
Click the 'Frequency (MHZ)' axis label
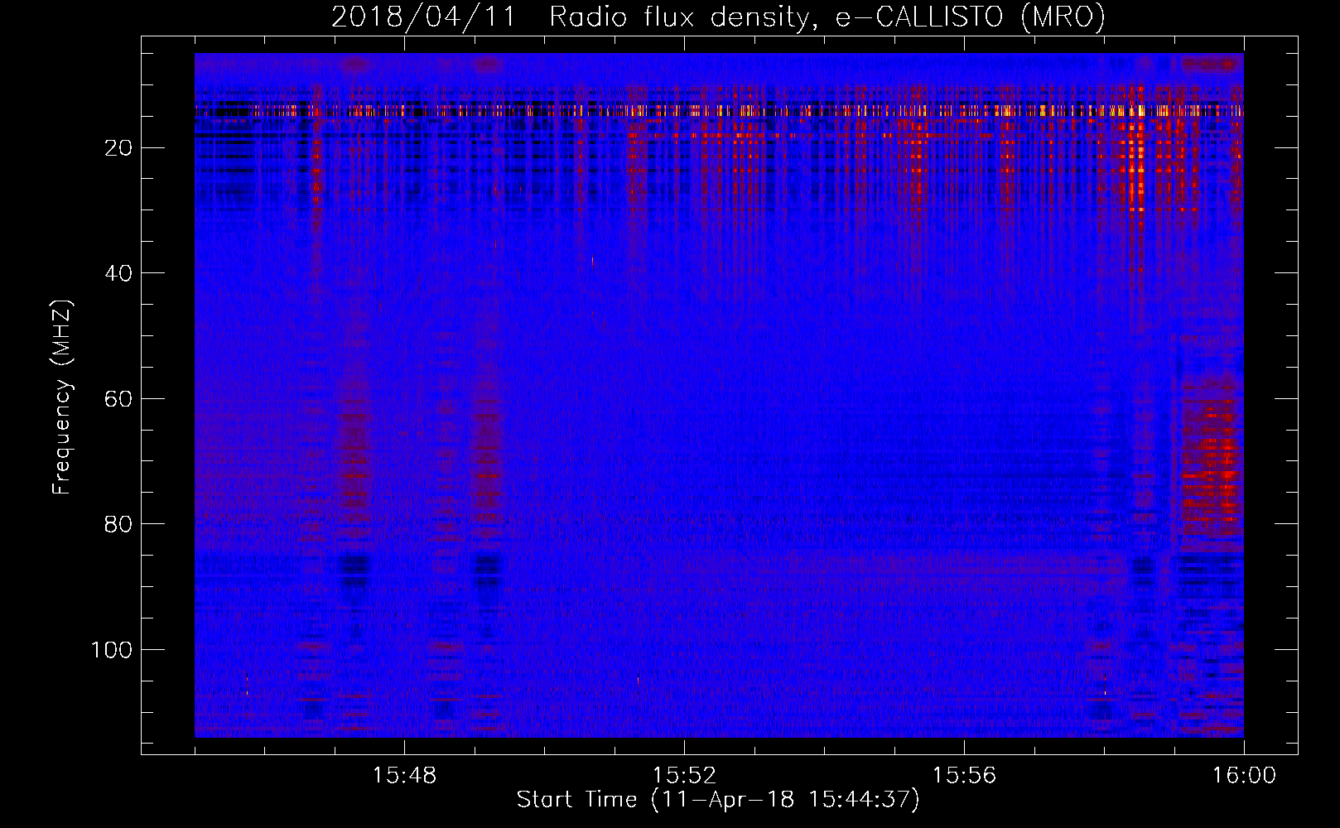[x=62, y=397]
